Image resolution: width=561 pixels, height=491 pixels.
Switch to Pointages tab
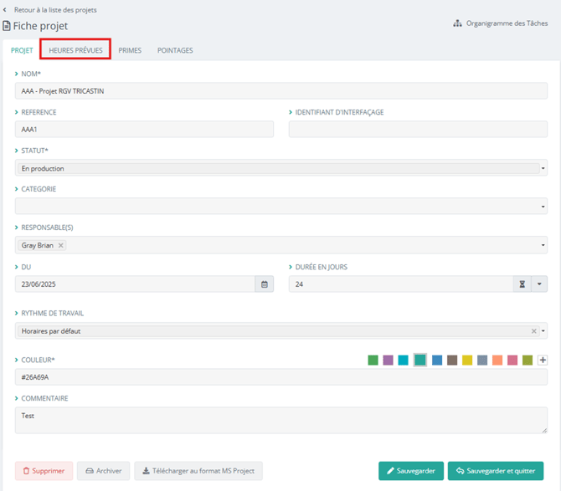[x=175, y=50]
